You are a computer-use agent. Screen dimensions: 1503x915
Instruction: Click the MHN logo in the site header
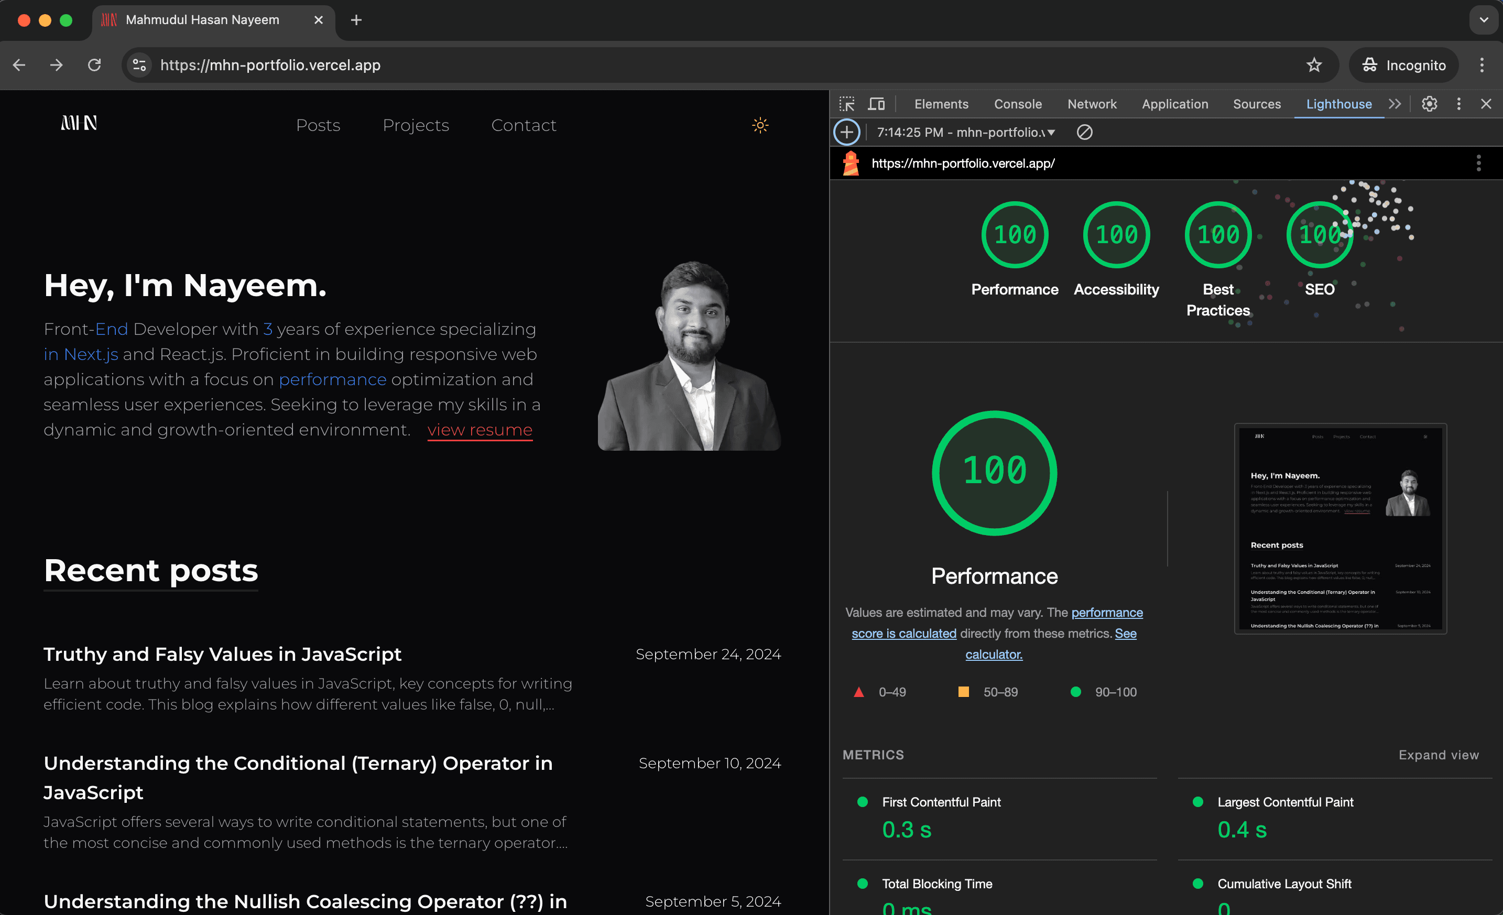point(79,124)
